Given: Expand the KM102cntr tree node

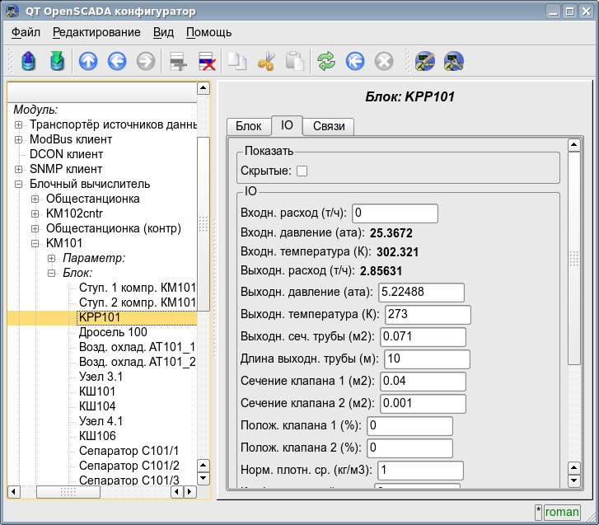Looking at the screenshot, I should tap(35, 213).
